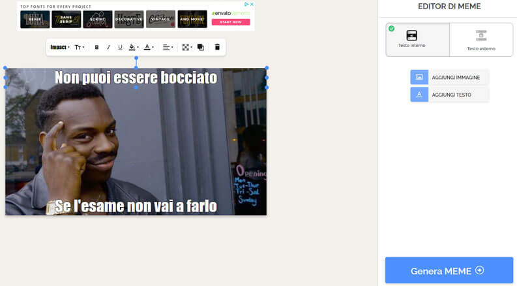
Task: Click the rotation handle above the text box
Action: tap(136, 58)
